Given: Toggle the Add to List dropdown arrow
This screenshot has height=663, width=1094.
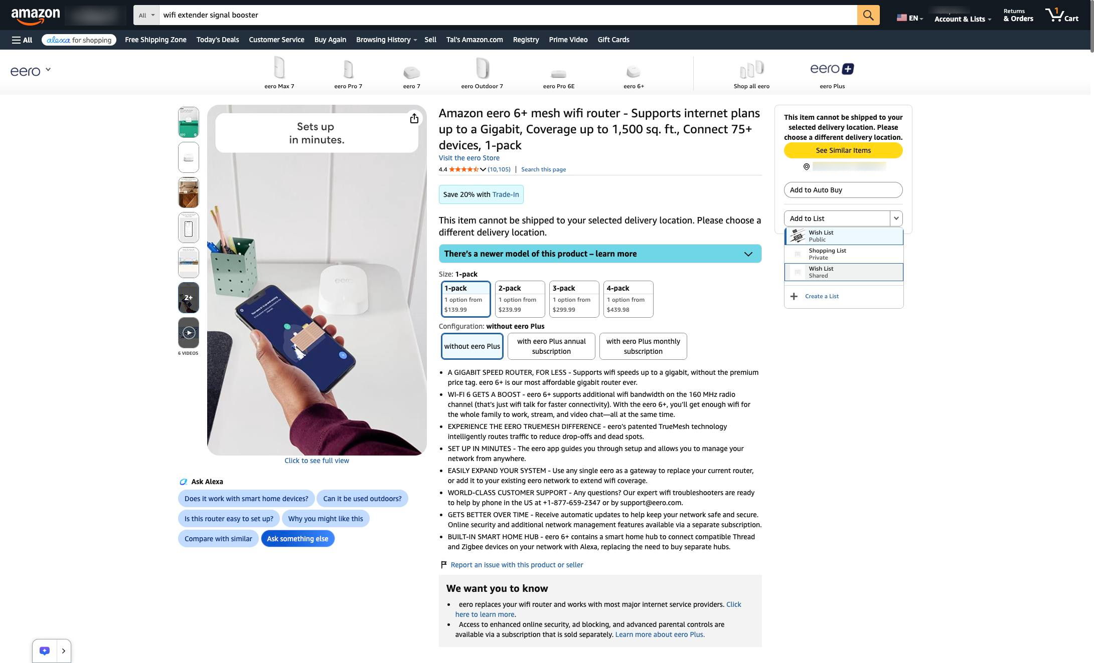Looking at the screenshot, I should tap(896, 218).
